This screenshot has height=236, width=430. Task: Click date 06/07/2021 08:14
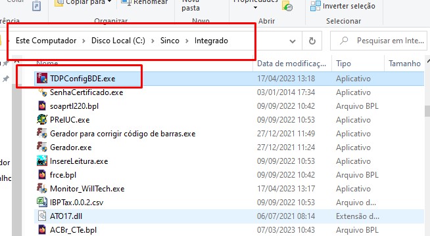point(286,216)
